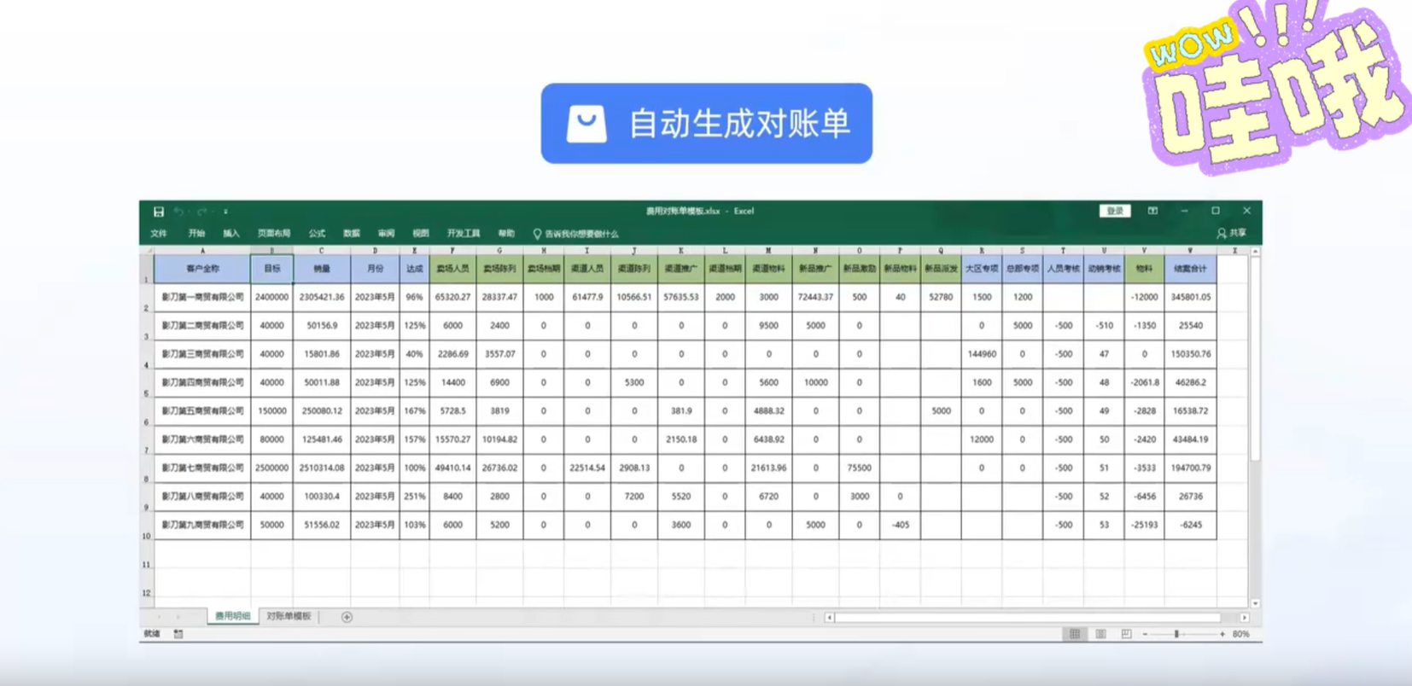Open the 文件 menu

pos(159,233)
